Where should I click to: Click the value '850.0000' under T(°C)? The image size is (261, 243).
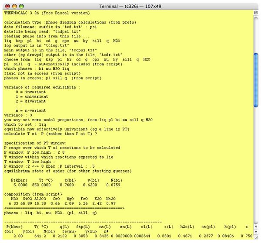[41, 185]
